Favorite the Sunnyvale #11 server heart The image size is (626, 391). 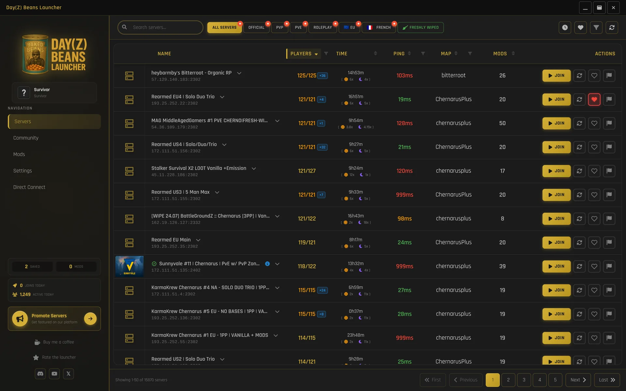point(594,266)
